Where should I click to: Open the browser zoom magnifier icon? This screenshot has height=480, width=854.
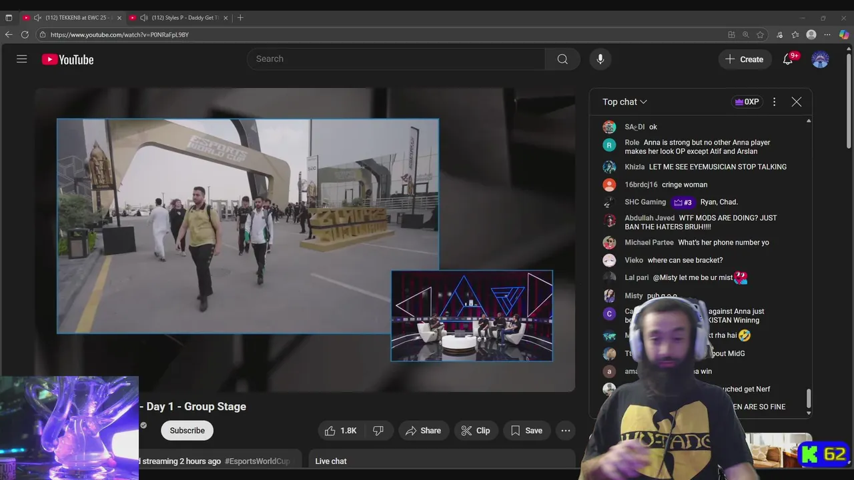click(x=746, y=35)
